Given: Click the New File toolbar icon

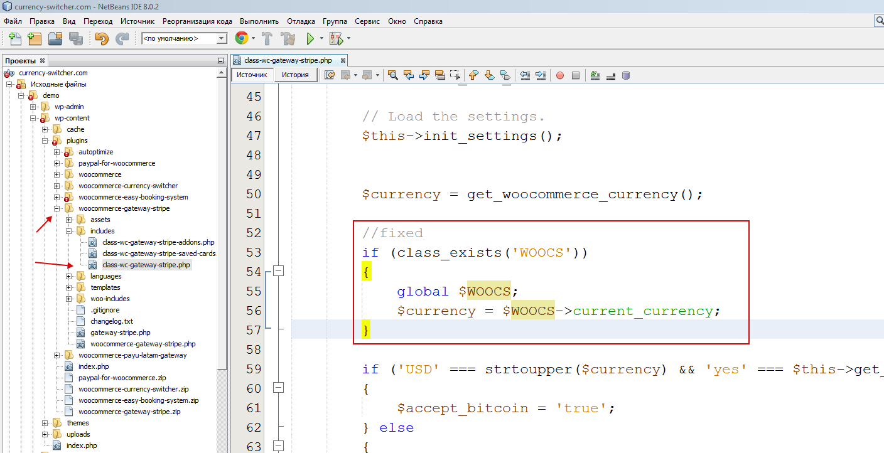Looking at the screenshot, I should (x=14, y=38).
